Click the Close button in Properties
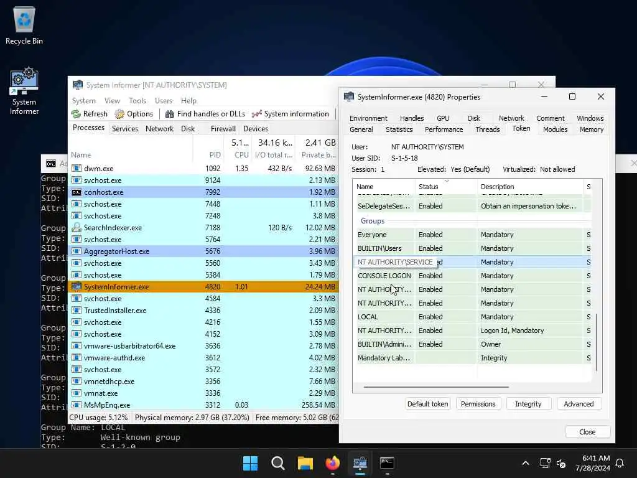637x478 pixels. 587,432
